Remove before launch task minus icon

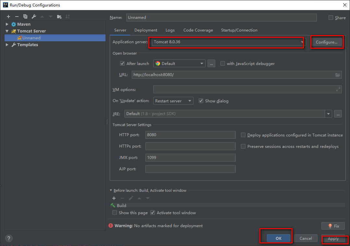coord(122,198)
